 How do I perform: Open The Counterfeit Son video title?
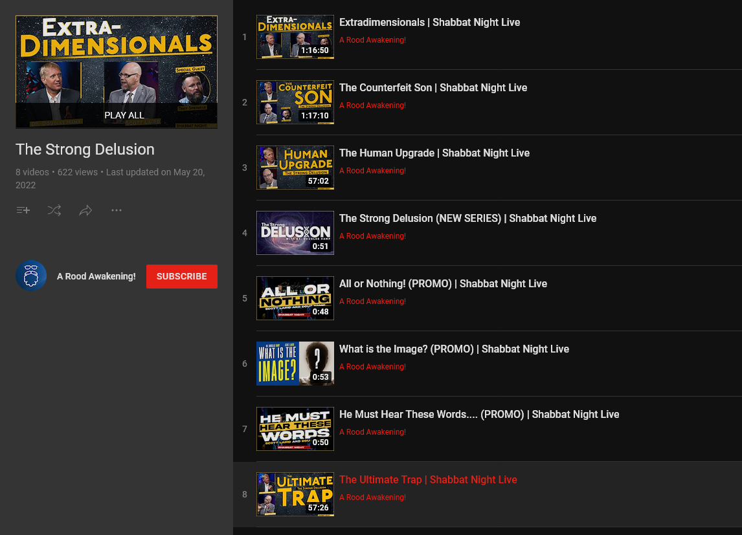[x=433, y=87]
